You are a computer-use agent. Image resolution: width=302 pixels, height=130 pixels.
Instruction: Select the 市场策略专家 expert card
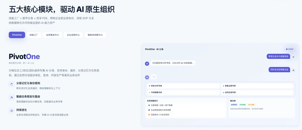tap(183, 93)
